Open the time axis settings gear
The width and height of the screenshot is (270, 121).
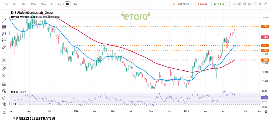[266, 111]
